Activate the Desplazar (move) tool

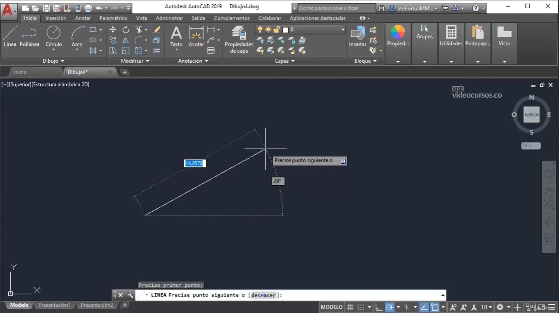point(113,30)
